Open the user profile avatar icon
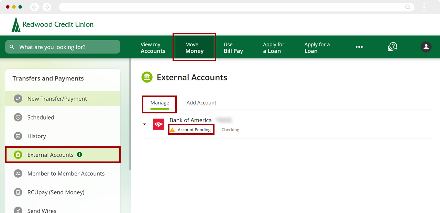The width and height of the screenshot is (440, 213). (x=426, y=47)
